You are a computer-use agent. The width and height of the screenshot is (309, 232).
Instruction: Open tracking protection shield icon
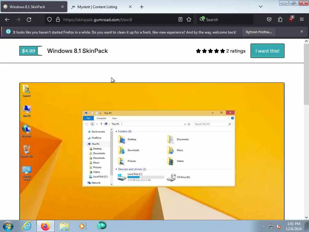(49, 20)
